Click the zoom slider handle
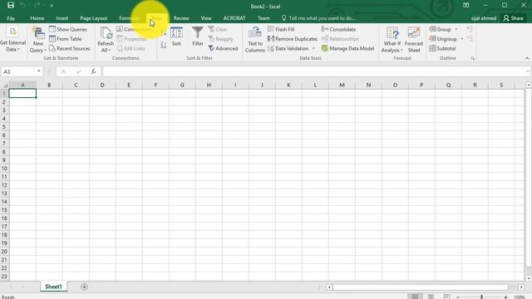Viewport: 532px width, 299px height. 481,297
